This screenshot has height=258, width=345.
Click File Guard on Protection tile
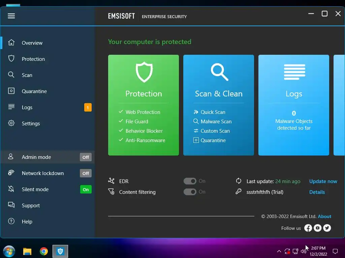point(137,122)
